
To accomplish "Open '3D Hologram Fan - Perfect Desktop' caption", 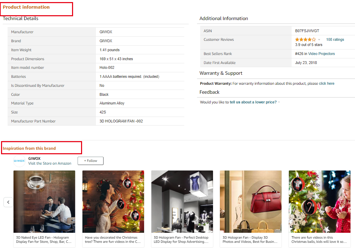I will tap(181, 240).
